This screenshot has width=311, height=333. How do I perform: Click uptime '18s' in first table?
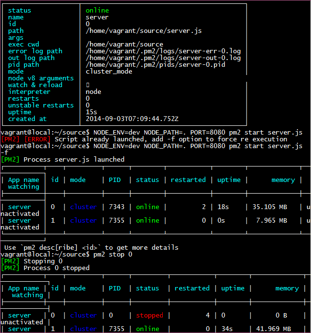pos(223,207)
